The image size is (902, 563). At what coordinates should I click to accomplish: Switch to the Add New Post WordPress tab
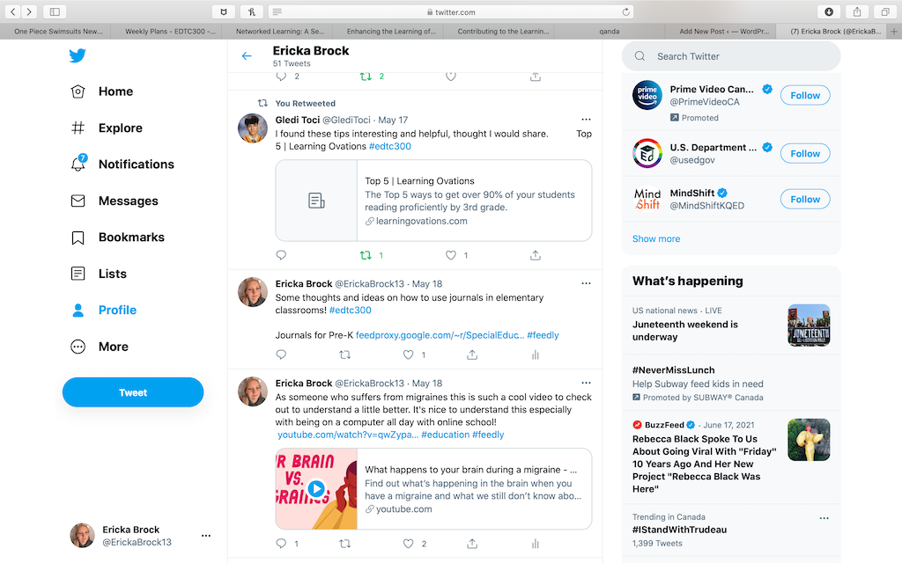(724, 31)
